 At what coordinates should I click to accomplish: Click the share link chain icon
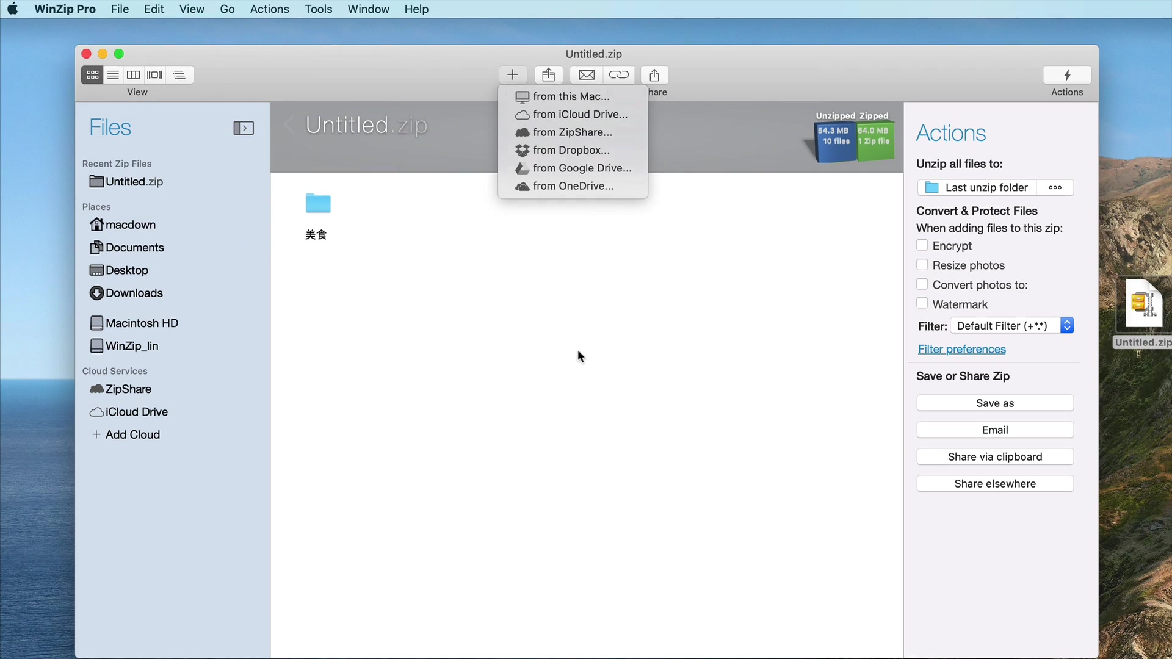(619, 75)
